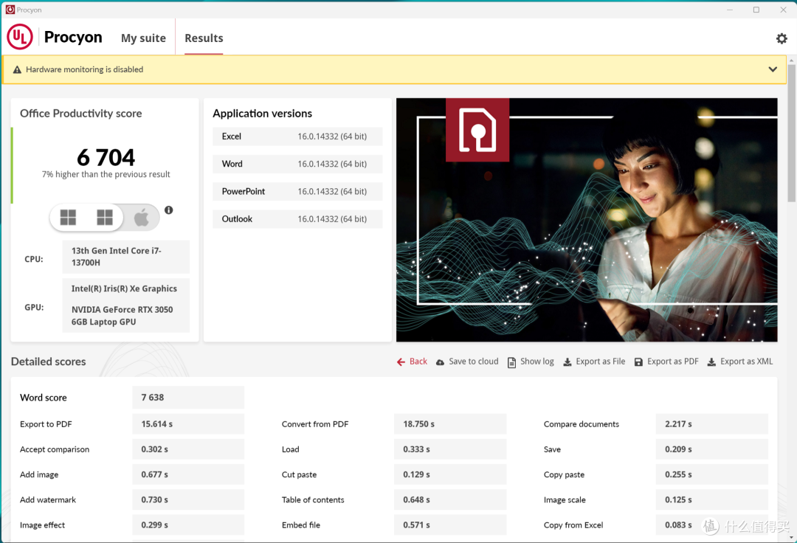Image resolution: width=797 pixels, height=543 pixels.
Task: Click the Export as XML download icon
Action: [x=711, y=362]
